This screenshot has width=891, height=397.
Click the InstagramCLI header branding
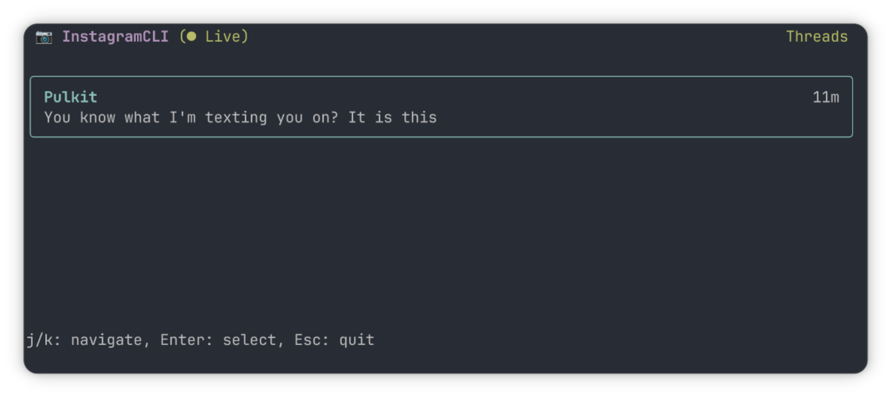tap(117, 36)
